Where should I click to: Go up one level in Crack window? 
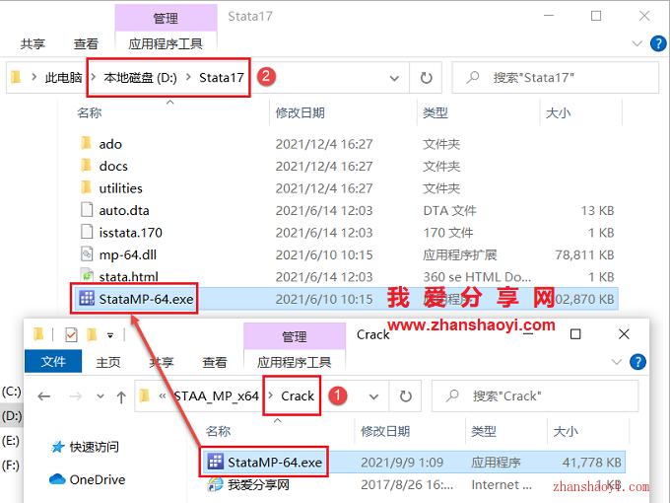point(121,396)
